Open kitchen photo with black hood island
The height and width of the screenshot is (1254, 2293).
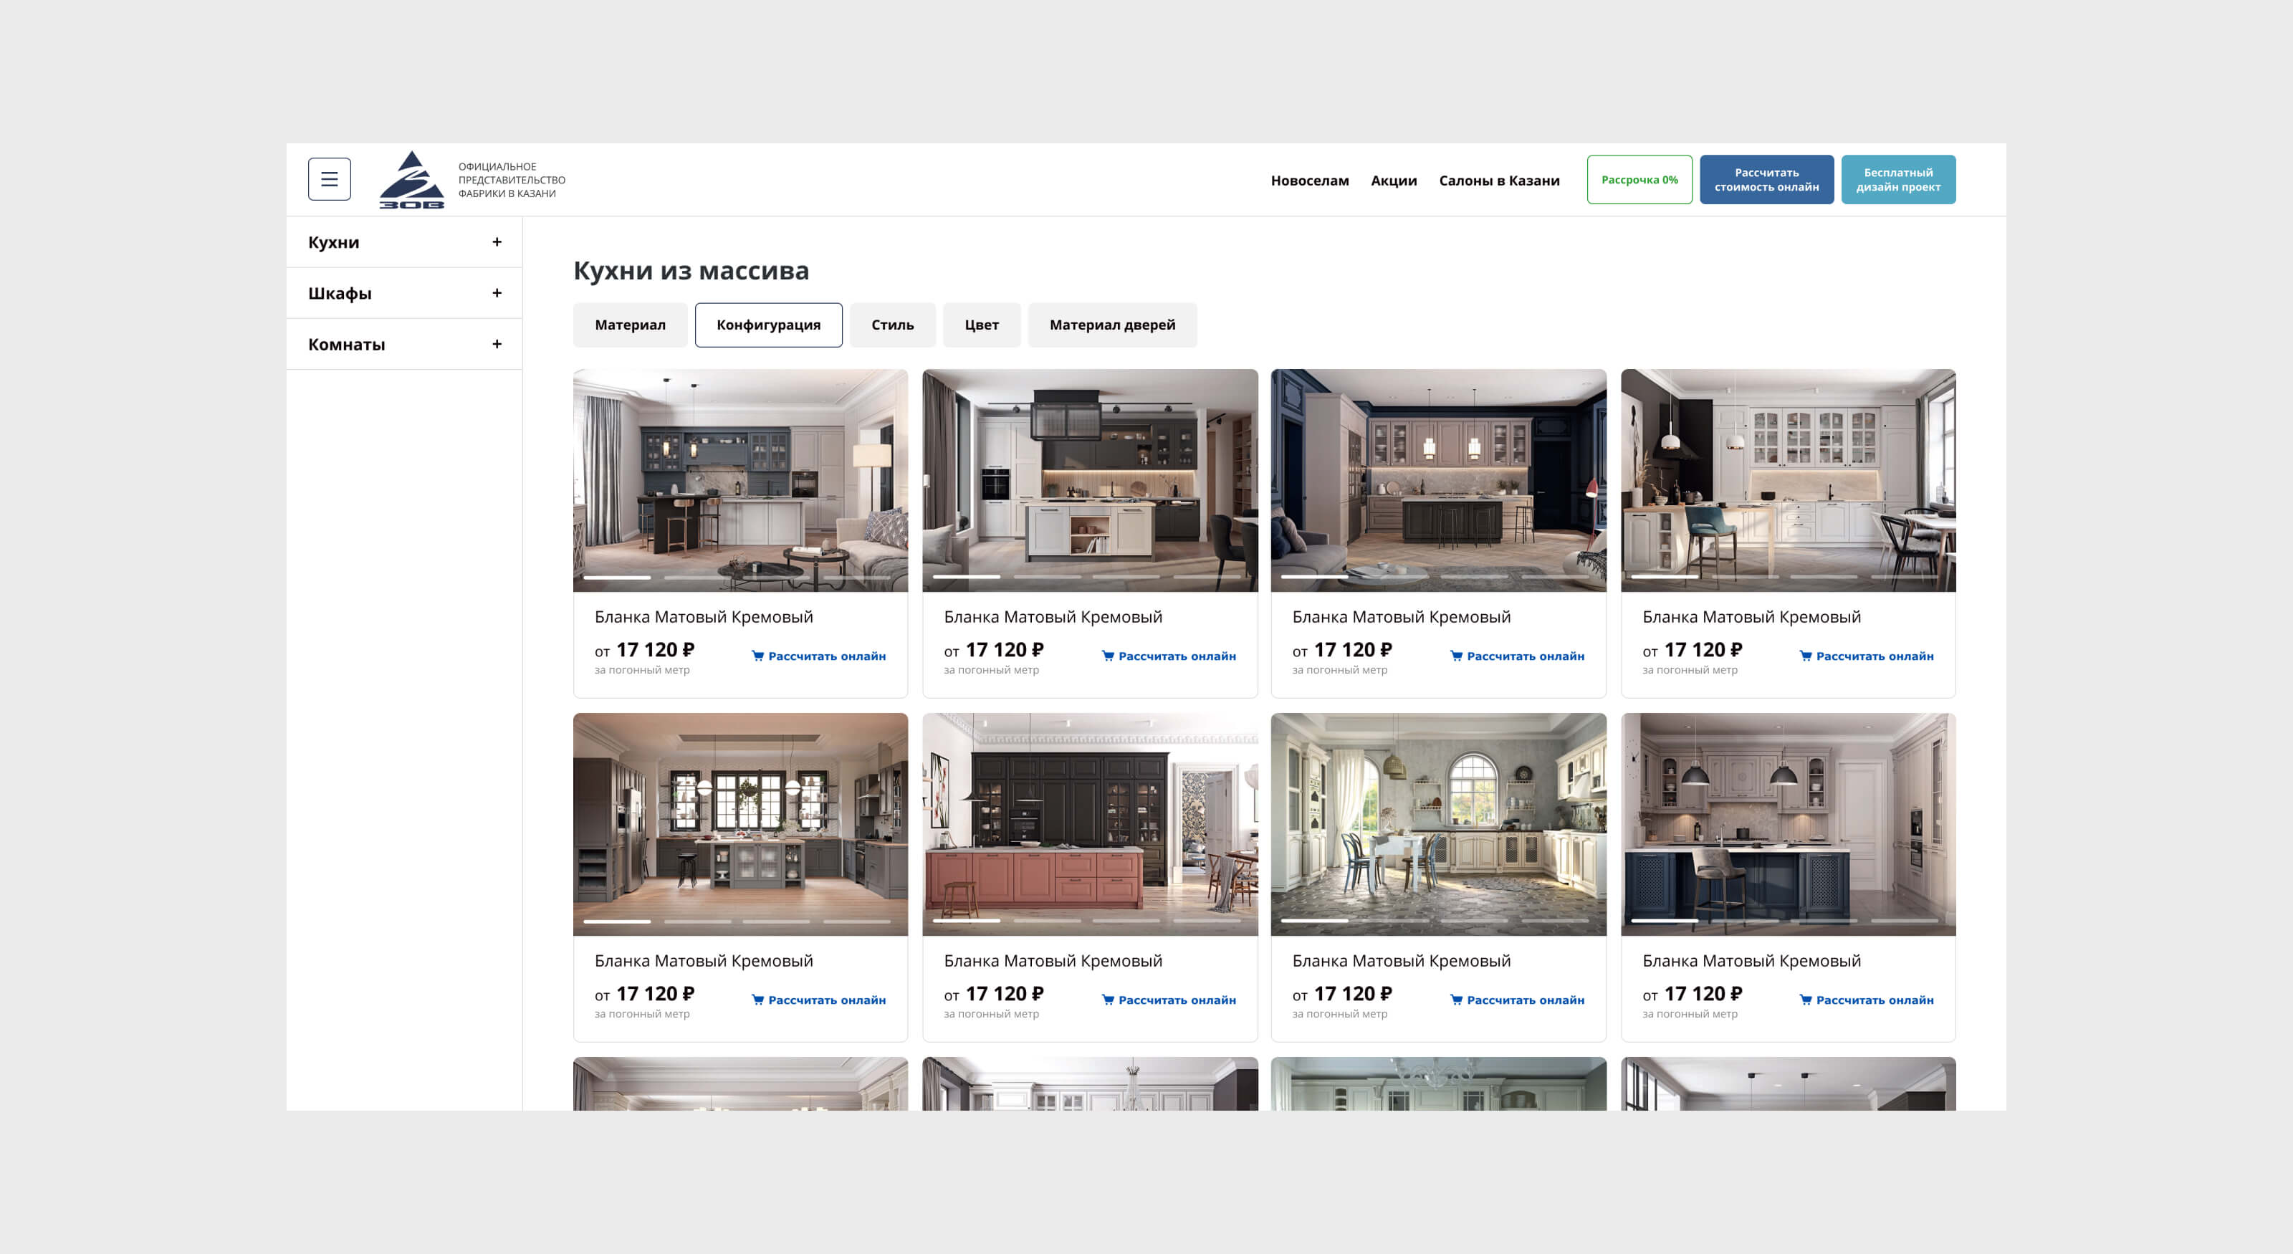1089,481
